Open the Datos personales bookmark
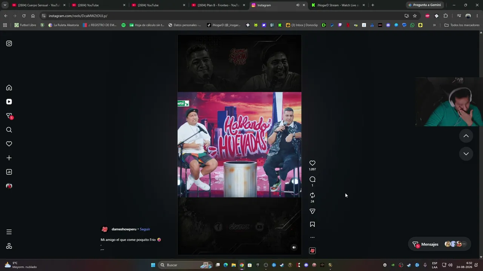 click(x=185, y=25)
